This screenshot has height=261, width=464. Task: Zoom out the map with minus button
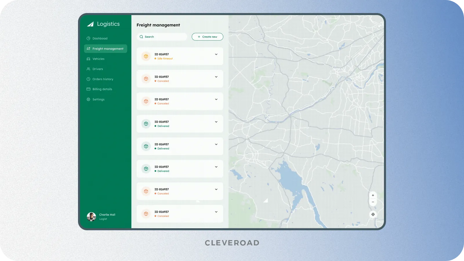(373, 202)
